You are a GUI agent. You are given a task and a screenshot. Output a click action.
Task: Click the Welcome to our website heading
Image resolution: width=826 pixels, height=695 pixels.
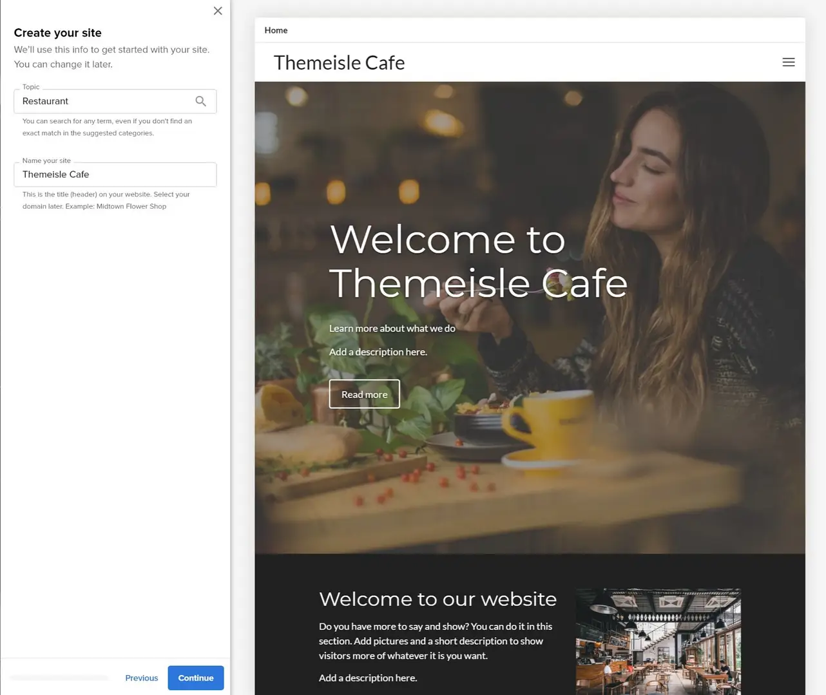pos(437,599)
